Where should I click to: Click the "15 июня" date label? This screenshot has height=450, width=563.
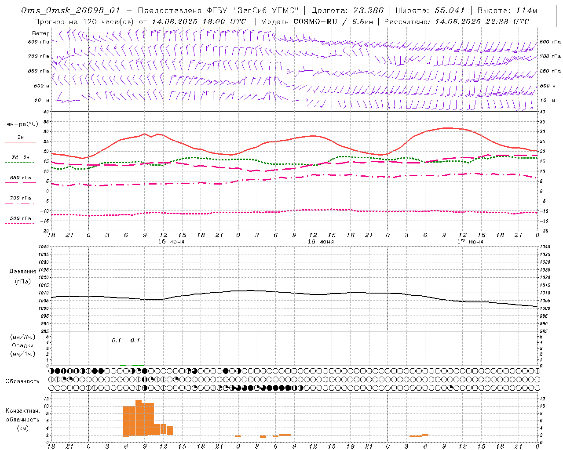pyautogui.click(x=171, y=242)
